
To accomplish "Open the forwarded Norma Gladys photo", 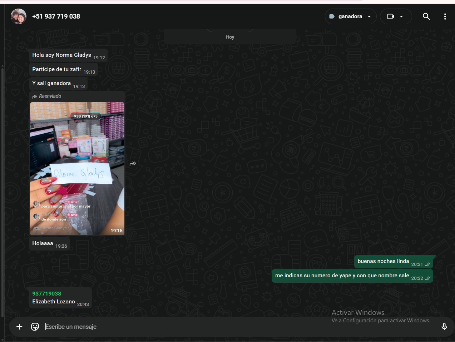I will (77, 169).
